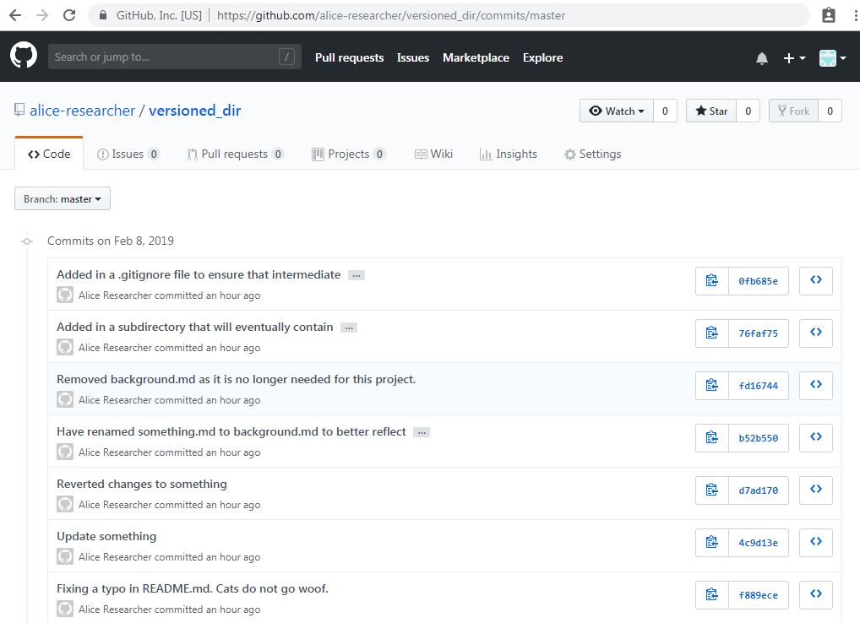This screenshot has width=860, height=623.
Task: Switch to the Insights tab
Action: coord(509,154)
